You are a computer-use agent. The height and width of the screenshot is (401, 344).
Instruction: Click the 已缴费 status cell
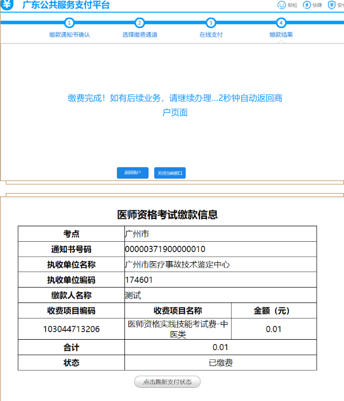point(221,363)
